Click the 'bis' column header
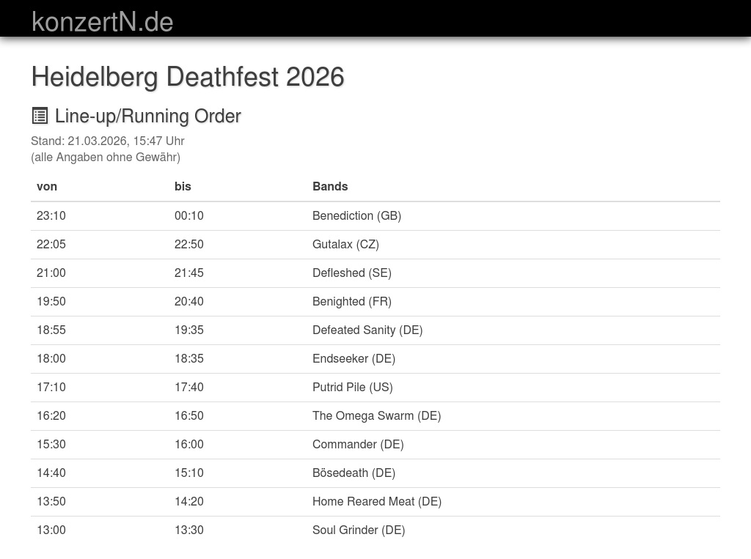 (183, 186)
